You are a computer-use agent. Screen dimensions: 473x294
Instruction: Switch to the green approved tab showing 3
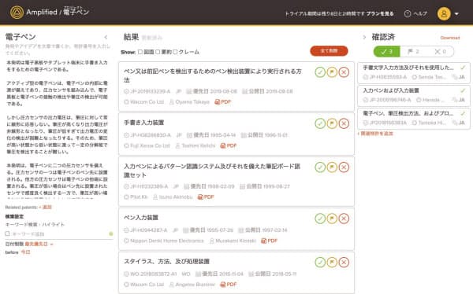click(x=386, y=51)
